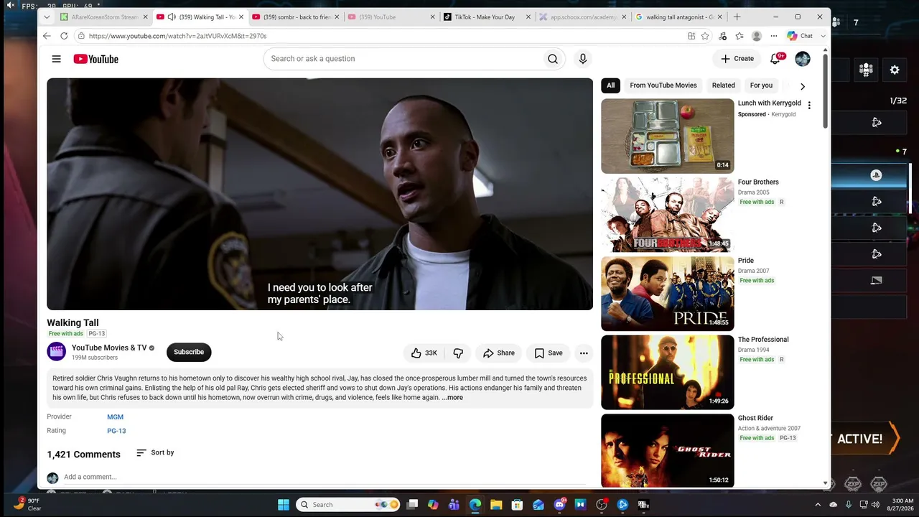The image size is (919, 517).
Task: Open the Lunch with Kerrygold ad thumbnail
Action: point(667,136)
